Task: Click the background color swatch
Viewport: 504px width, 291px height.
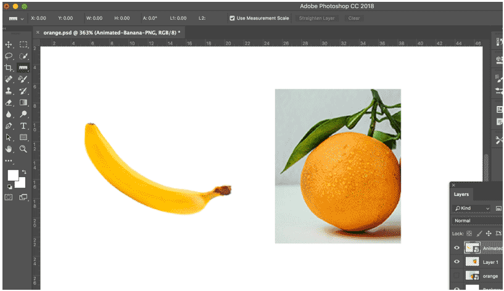Action: [x=21, y=183]
